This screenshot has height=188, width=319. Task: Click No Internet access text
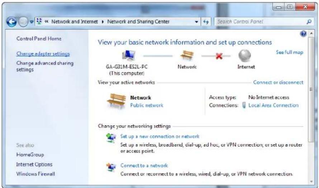pos(269,97)
